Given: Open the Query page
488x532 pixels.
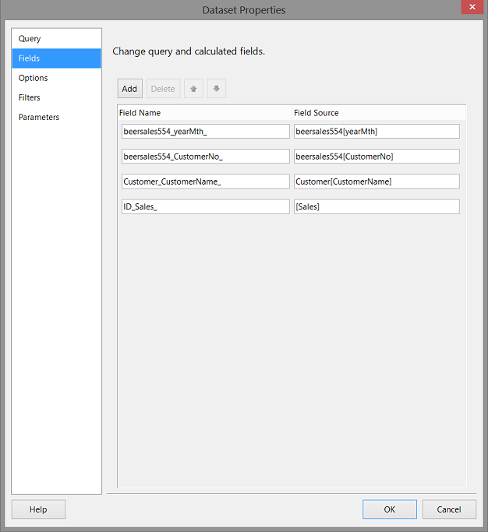Looking at the screenshot, I should (30, 39).
